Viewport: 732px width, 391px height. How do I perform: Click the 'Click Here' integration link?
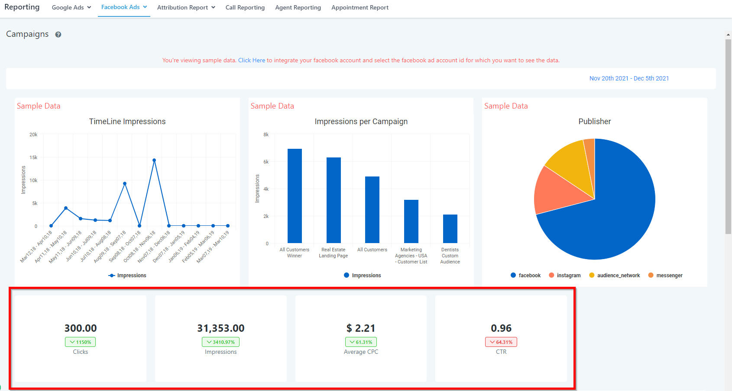[x=251, y=61]
